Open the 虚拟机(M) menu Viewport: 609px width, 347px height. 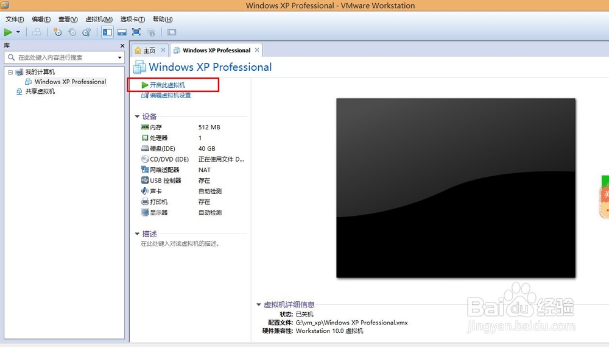coord(99,19)
